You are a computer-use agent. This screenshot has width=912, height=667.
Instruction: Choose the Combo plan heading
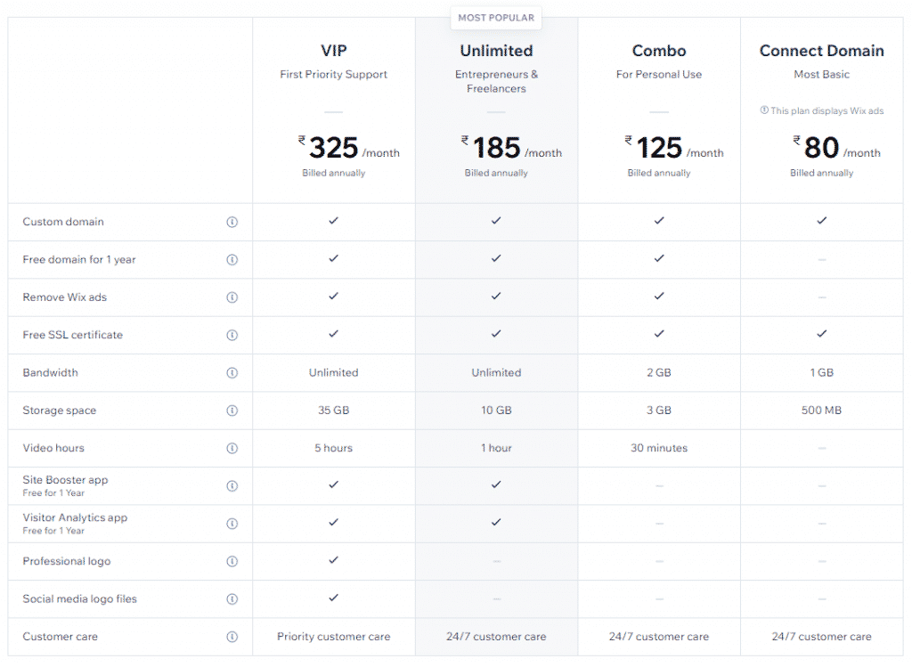click(x=659, y=51)
